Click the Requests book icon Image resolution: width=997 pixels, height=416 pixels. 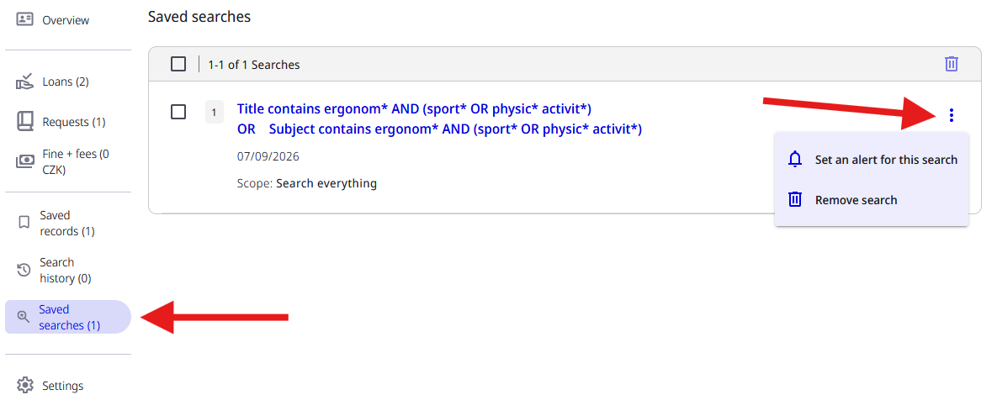tap(24, 122)
